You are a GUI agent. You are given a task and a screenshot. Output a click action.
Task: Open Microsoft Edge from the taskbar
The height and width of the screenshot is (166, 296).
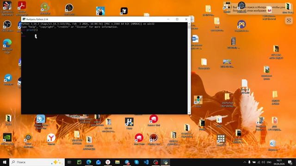89,162
